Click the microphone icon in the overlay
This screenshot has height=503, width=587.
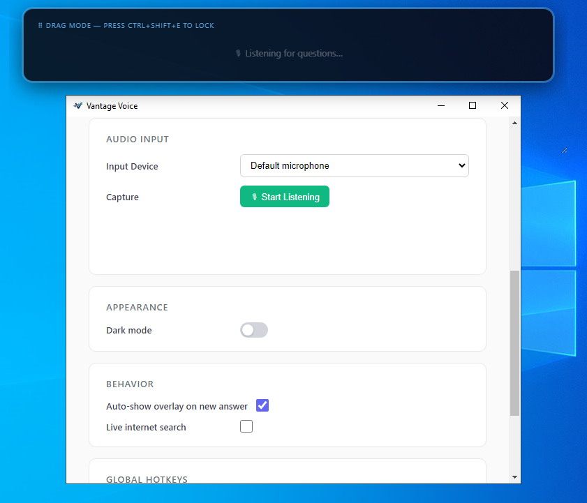(x=238, y=53)
